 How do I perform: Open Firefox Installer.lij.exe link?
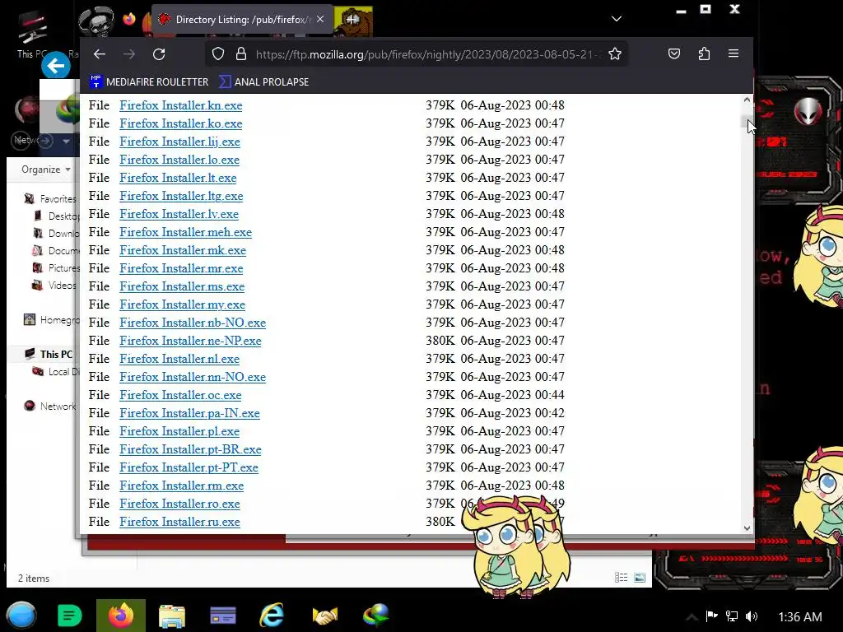pyautogui.click(x=179, y=142)
